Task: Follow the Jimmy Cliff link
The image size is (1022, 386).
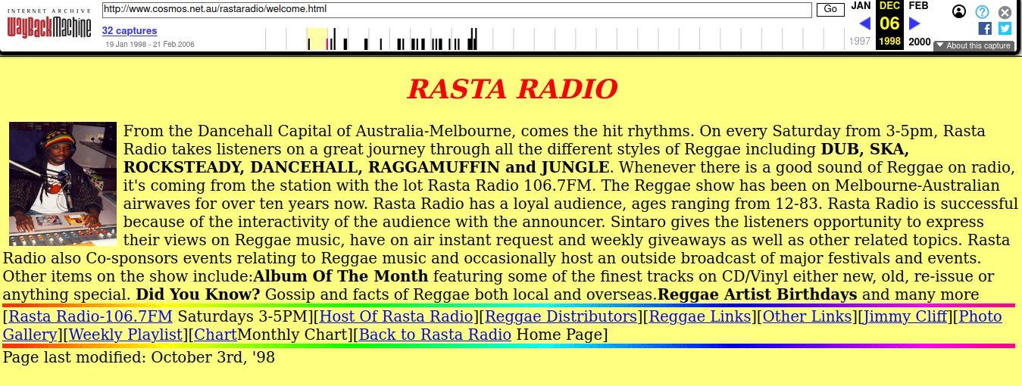Action: 905,316
